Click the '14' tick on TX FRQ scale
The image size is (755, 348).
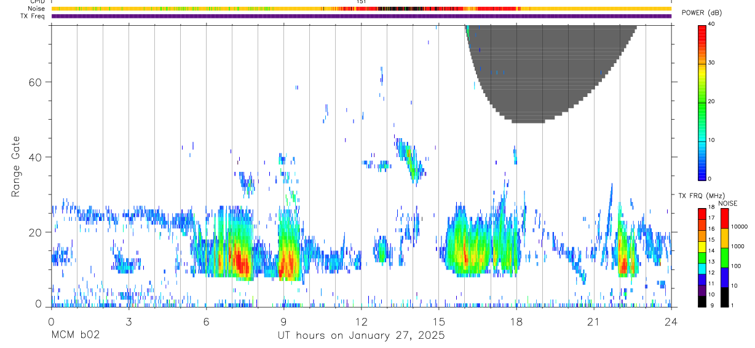click(712, 251)
